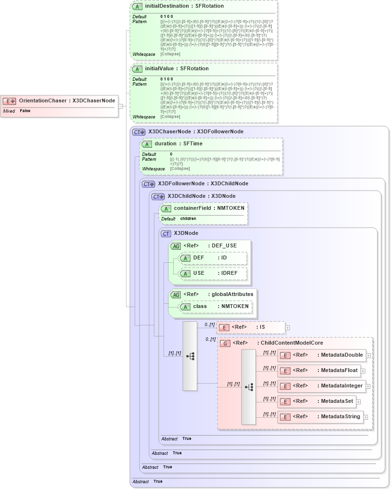Click the MetadataDouble element E icon
The height and width of the screenshot is (489, 391).
click(285, 356)
